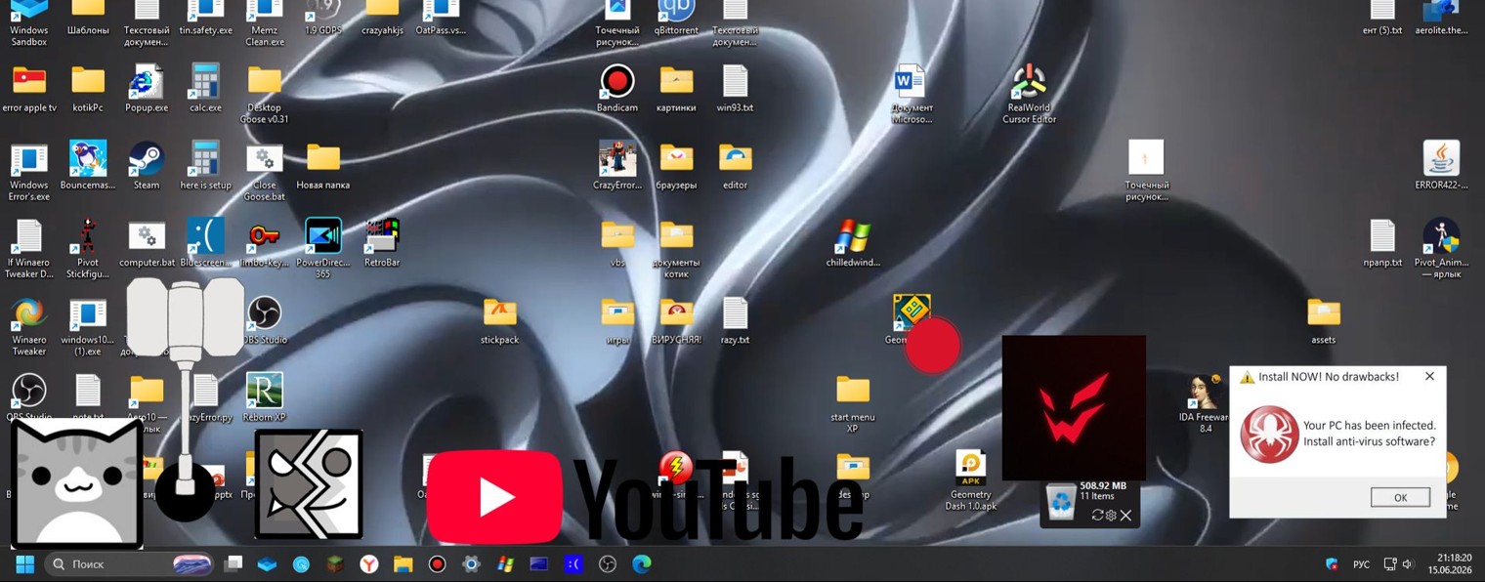The width and height of the screenshot is (1485, 582).
Task: Click the recycle bin image in the widget
Action: [1060, 502]
